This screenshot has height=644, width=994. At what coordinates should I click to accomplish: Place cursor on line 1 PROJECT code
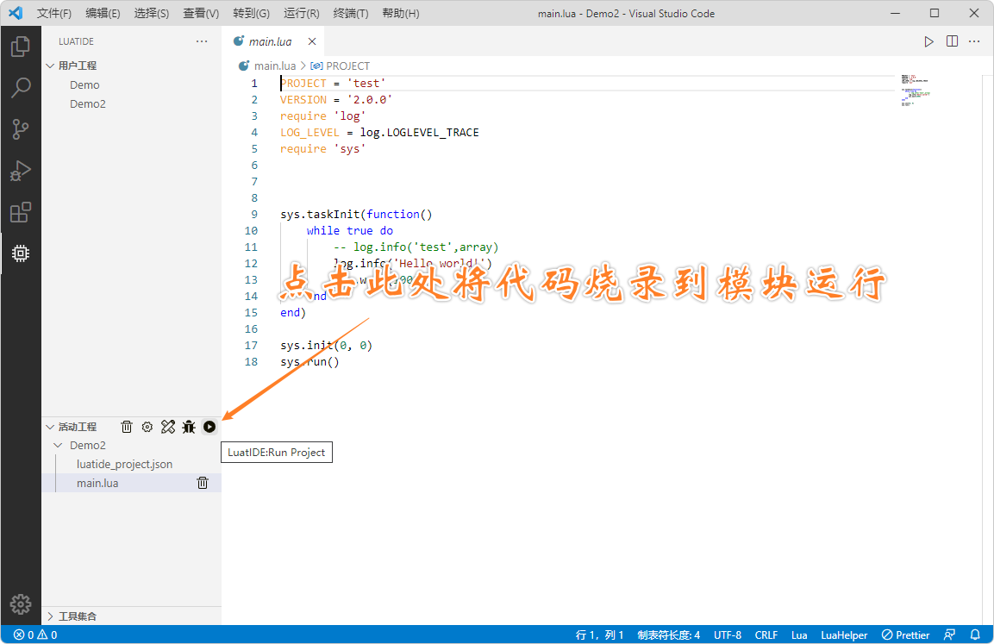tap(333, 83)
